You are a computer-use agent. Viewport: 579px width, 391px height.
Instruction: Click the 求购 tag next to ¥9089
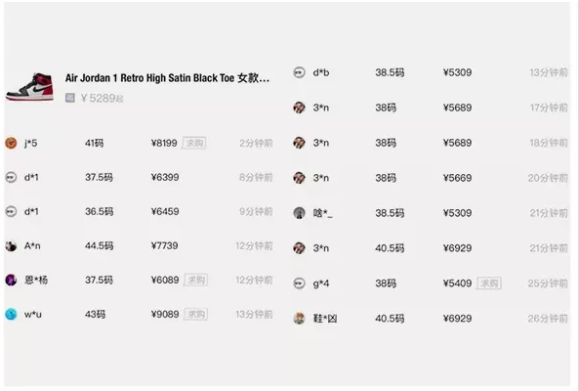click(195, 315)
